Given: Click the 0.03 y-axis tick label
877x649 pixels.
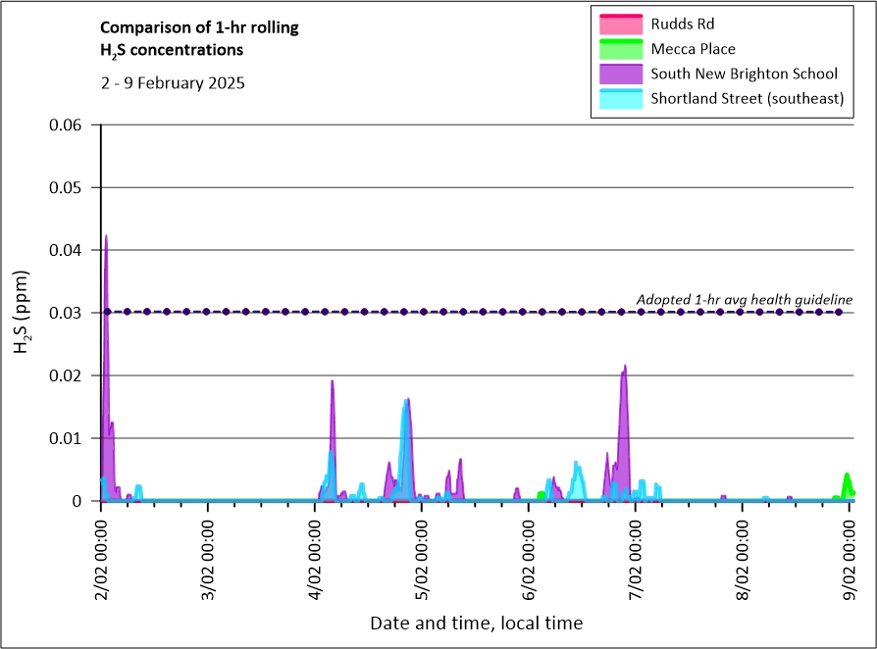Looking at the screenshot, I should [68, 313].
